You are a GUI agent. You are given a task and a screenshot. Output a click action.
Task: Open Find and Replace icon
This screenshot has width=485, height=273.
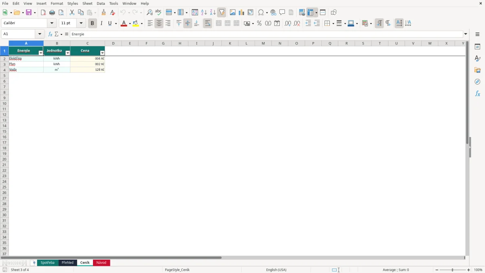pyautogui.click(x=150, y=13)
